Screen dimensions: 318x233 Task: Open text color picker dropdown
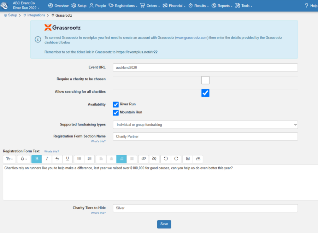[24, 159]
